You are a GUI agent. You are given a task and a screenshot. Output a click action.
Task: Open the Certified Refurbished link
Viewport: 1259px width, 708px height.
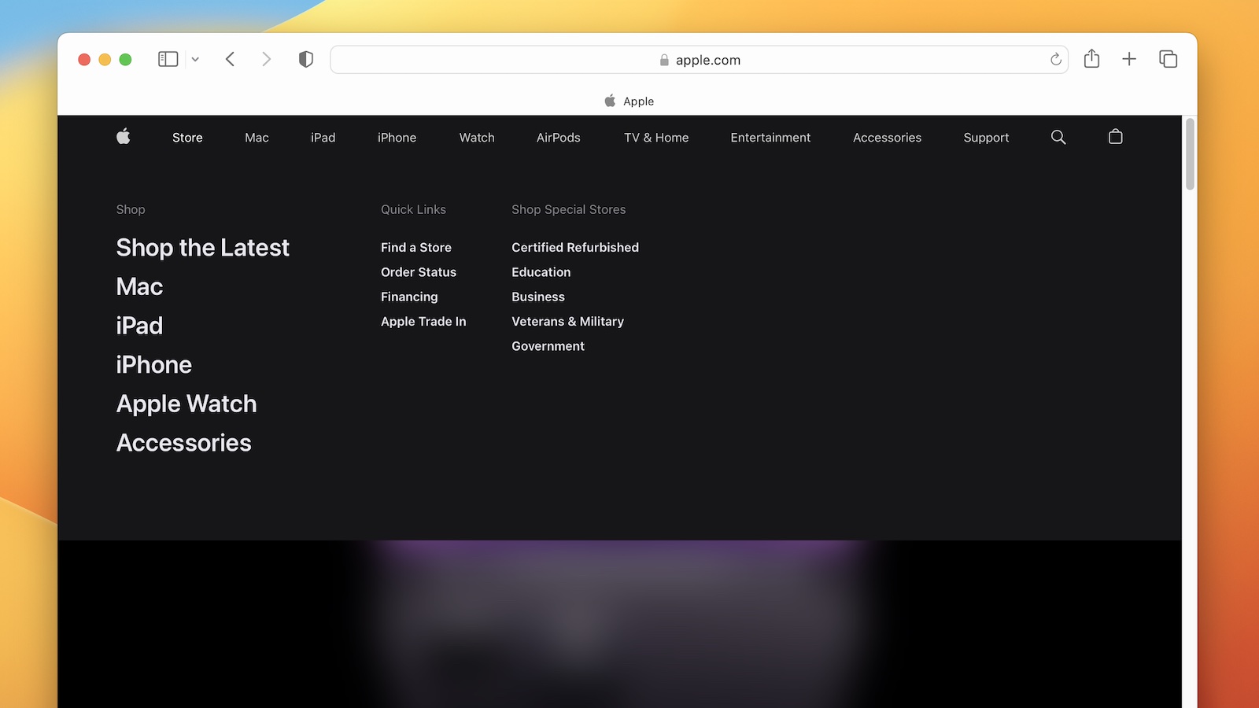[x=574, y=247]
